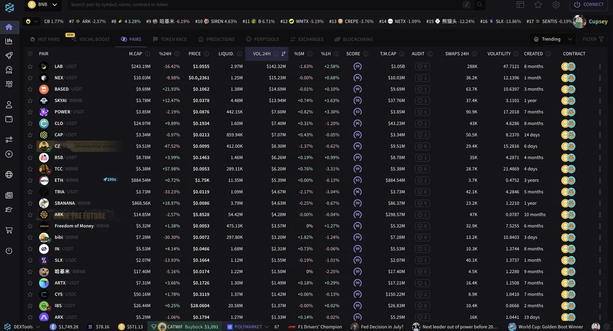Click the score badge of LAB row
Screen dimensions: 613x331
tap(357, 66)
